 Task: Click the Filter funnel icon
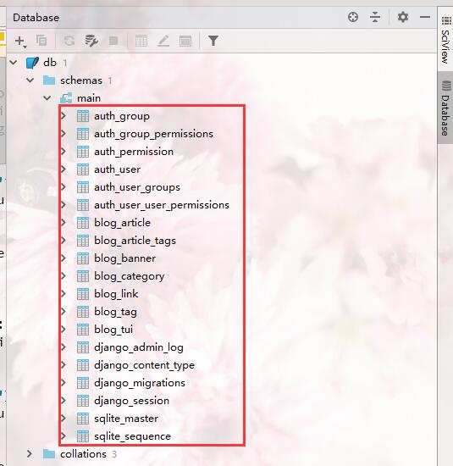213,41
